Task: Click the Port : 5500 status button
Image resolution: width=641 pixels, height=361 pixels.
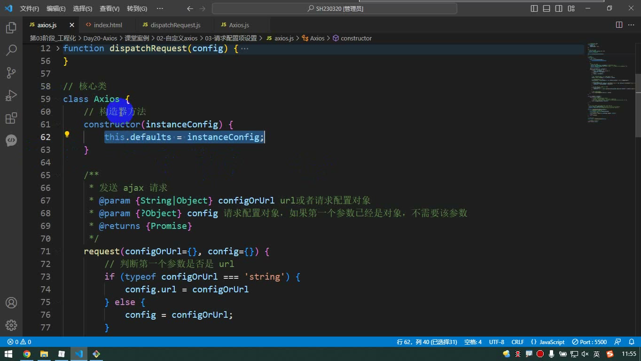Action: pos(589,342)
